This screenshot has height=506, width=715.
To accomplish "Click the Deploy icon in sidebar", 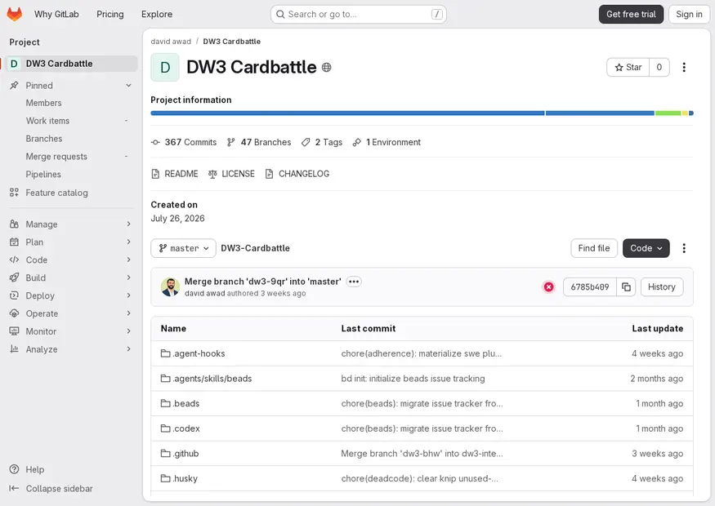I will click(x=14, y=295).
